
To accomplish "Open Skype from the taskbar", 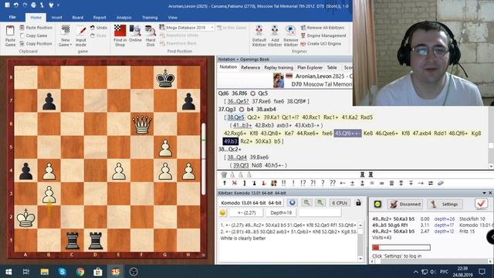I will (62, 271).
